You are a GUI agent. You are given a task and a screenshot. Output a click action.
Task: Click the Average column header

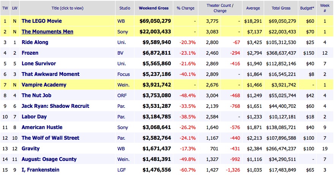point(253,8)
